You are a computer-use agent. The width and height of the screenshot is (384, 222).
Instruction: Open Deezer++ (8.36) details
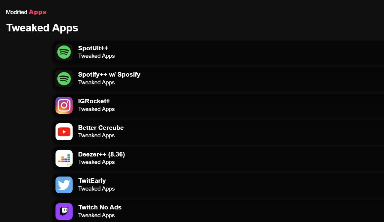pyautogui.click(x=101, y=154)
